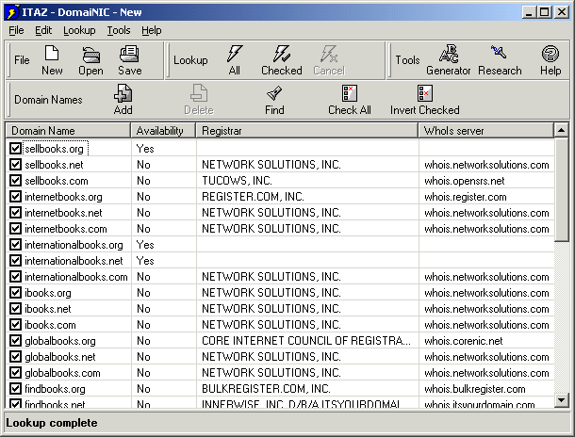Screen dimensions: 575x437
Task: Toggle the internationalbooks.org checkbox
Action: (x=15, y=245)
